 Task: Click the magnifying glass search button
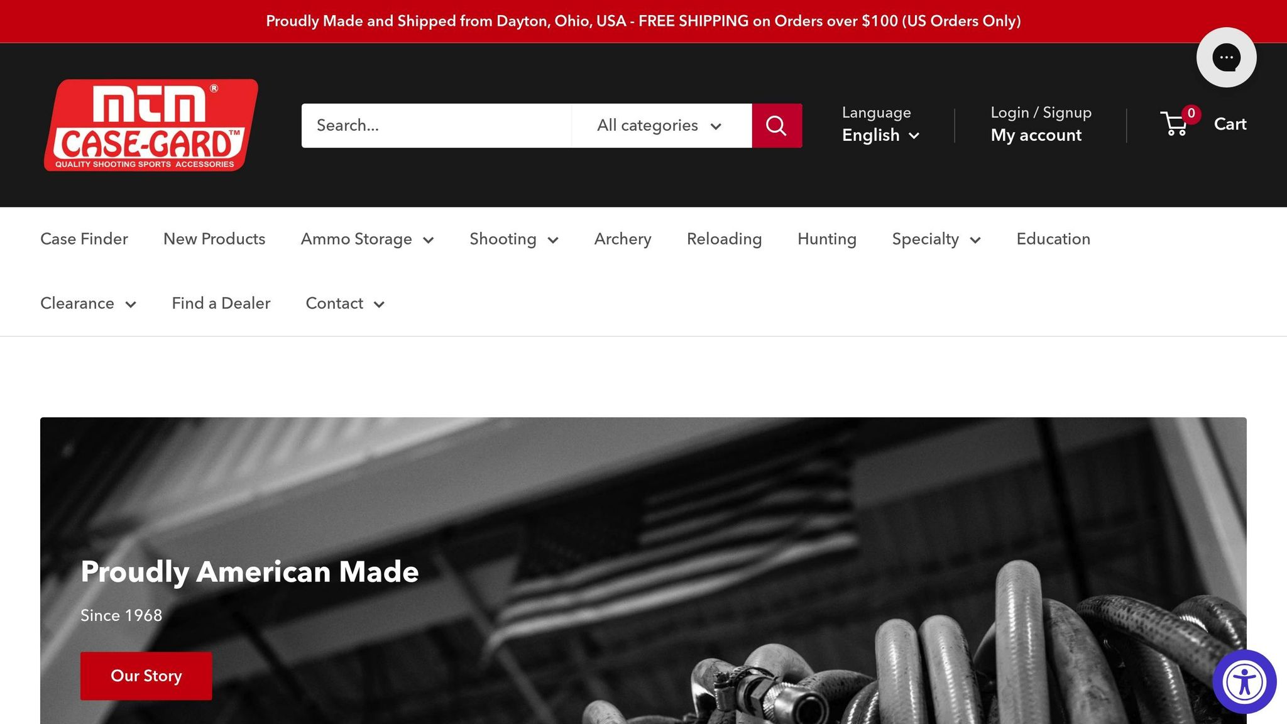(776, 126)
